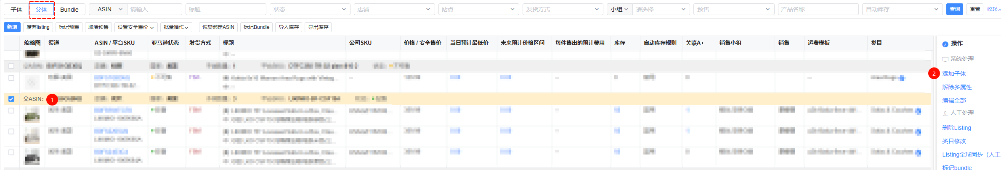
Task: Open the 发货方式 filter dropdown
Action: tap(562, 9)
